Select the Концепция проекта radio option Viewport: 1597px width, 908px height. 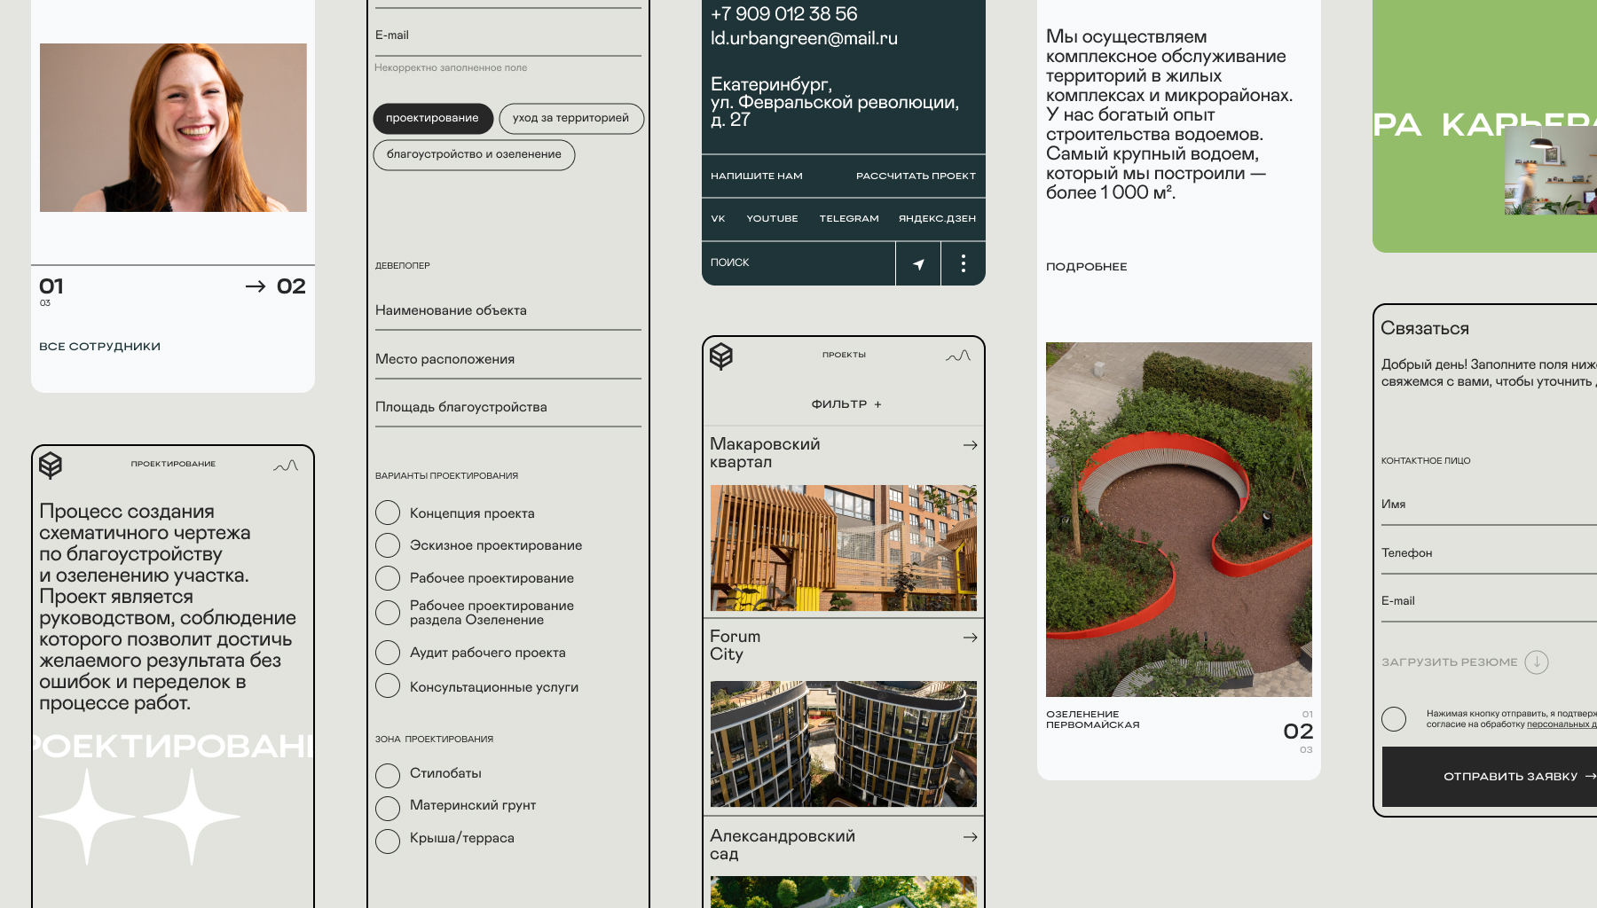(388, 513)
